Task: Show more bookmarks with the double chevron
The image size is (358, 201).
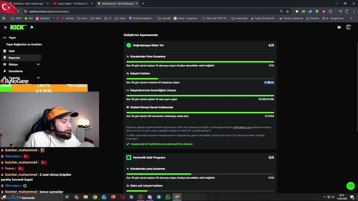Action: point(351,18)
